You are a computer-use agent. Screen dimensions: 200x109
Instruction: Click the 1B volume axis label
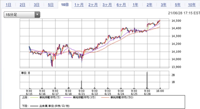[173, 82]
